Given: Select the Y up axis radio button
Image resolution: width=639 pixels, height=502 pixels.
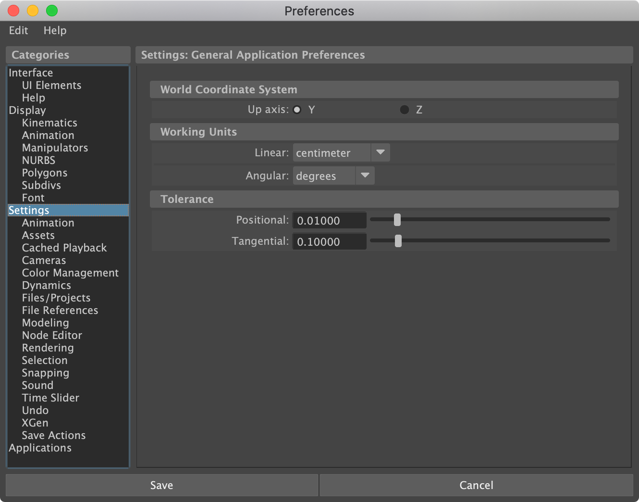Looking at the screenshot, I should [297, 110].
